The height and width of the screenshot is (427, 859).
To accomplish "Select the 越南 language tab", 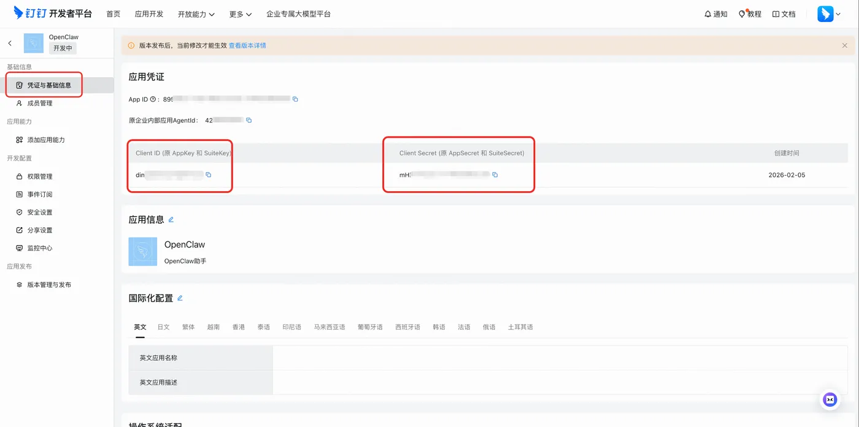I will [214, 327].
